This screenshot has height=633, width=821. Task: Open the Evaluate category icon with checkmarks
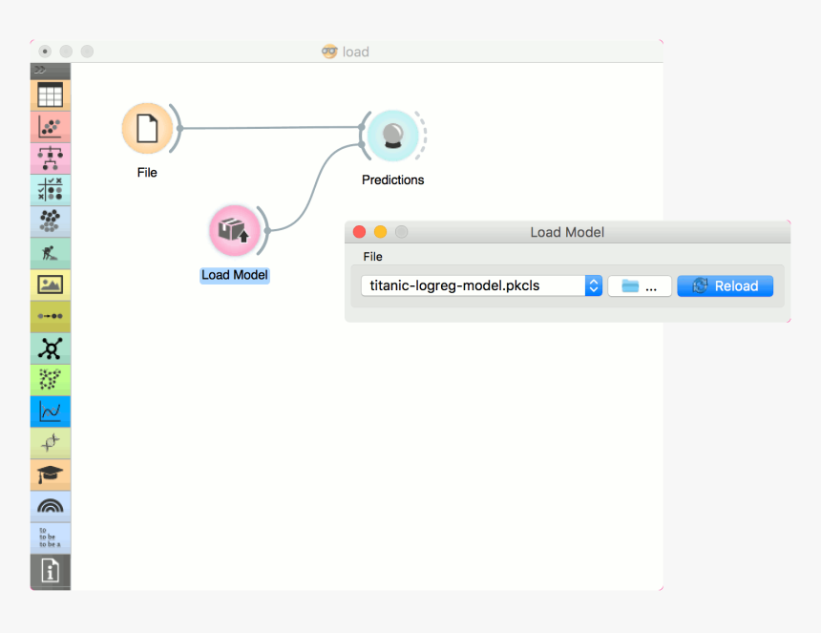click(x=50, y=190)
